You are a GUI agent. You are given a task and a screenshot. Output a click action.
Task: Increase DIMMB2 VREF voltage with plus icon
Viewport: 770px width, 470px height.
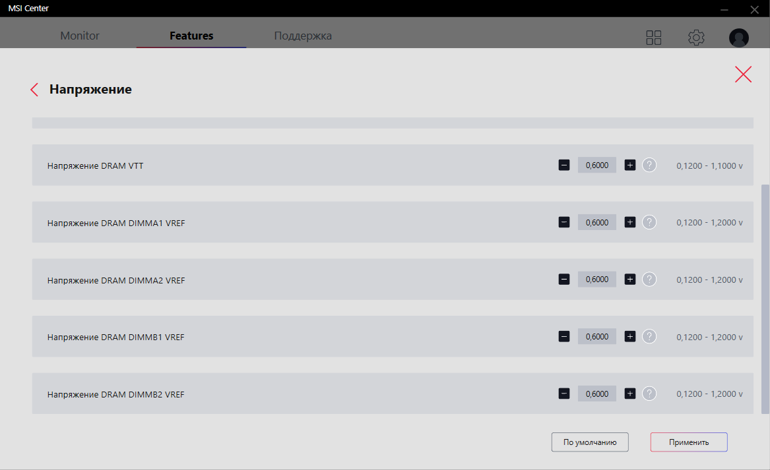pos(630,394)
